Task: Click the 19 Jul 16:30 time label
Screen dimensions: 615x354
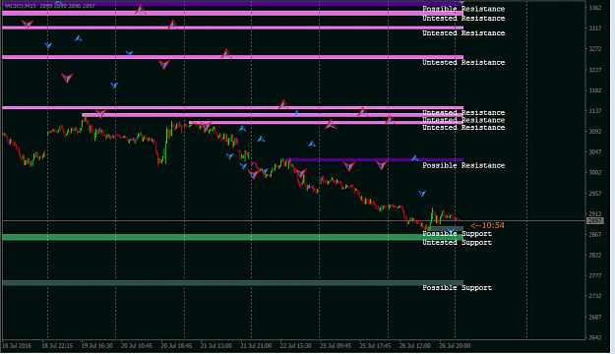Action: (x=96, y=346)
